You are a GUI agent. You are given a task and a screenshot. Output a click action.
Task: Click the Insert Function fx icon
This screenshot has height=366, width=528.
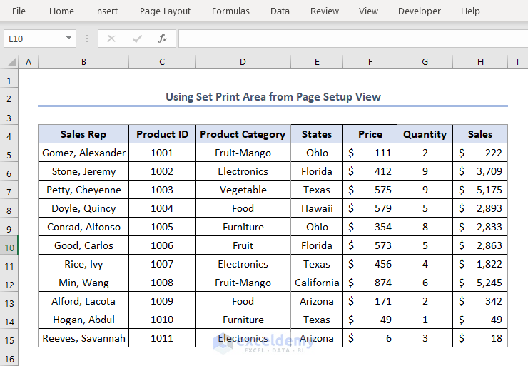point(163,39)
